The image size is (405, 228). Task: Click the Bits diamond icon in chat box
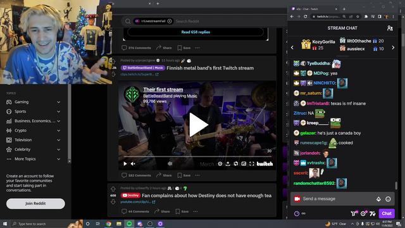[x=378, y=199]
